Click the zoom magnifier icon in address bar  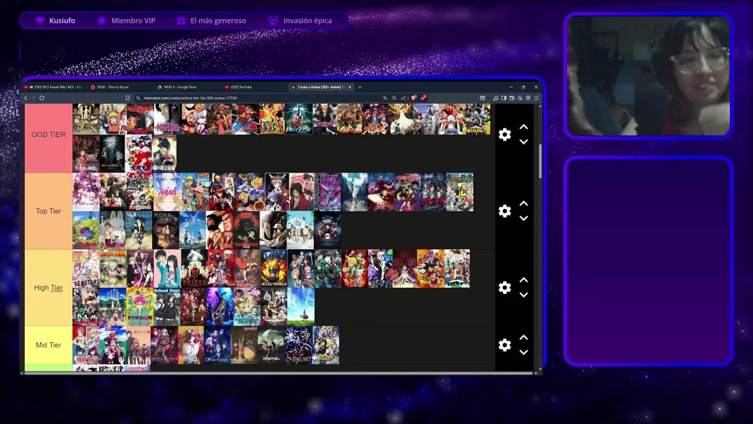394,98
